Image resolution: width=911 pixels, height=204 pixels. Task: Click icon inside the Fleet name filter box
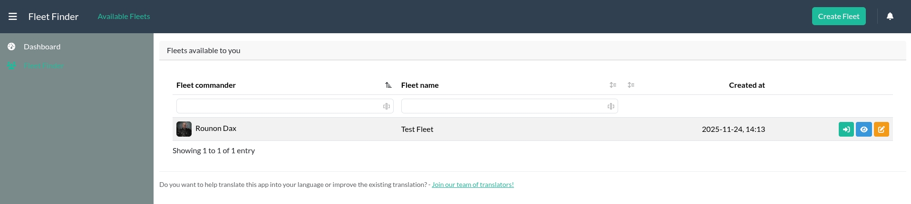611,106
